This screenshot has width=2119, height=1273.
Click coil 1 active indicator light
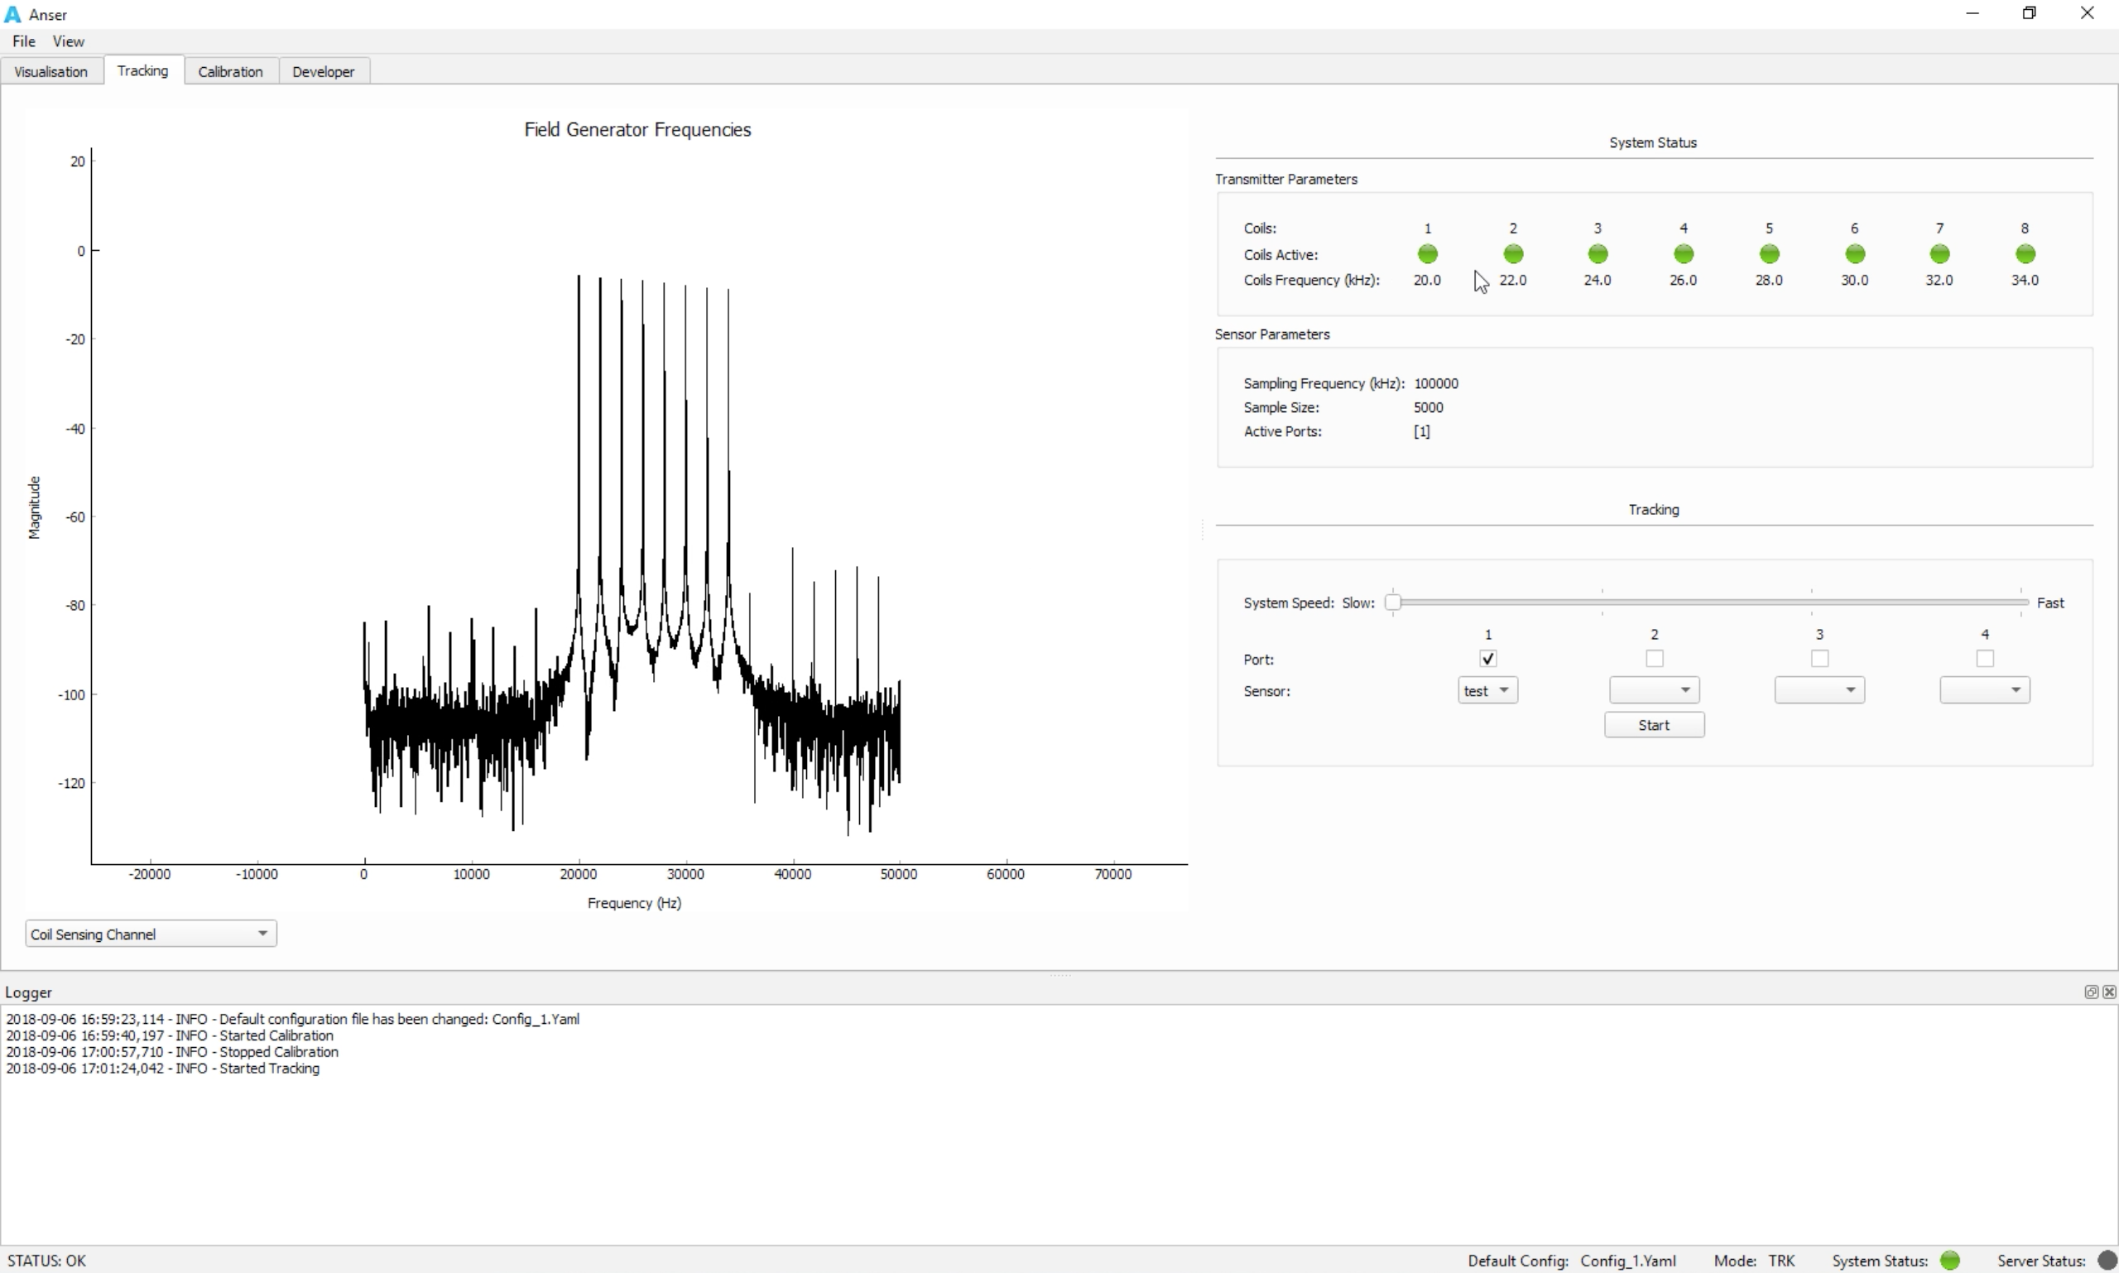click(1428, 254)
